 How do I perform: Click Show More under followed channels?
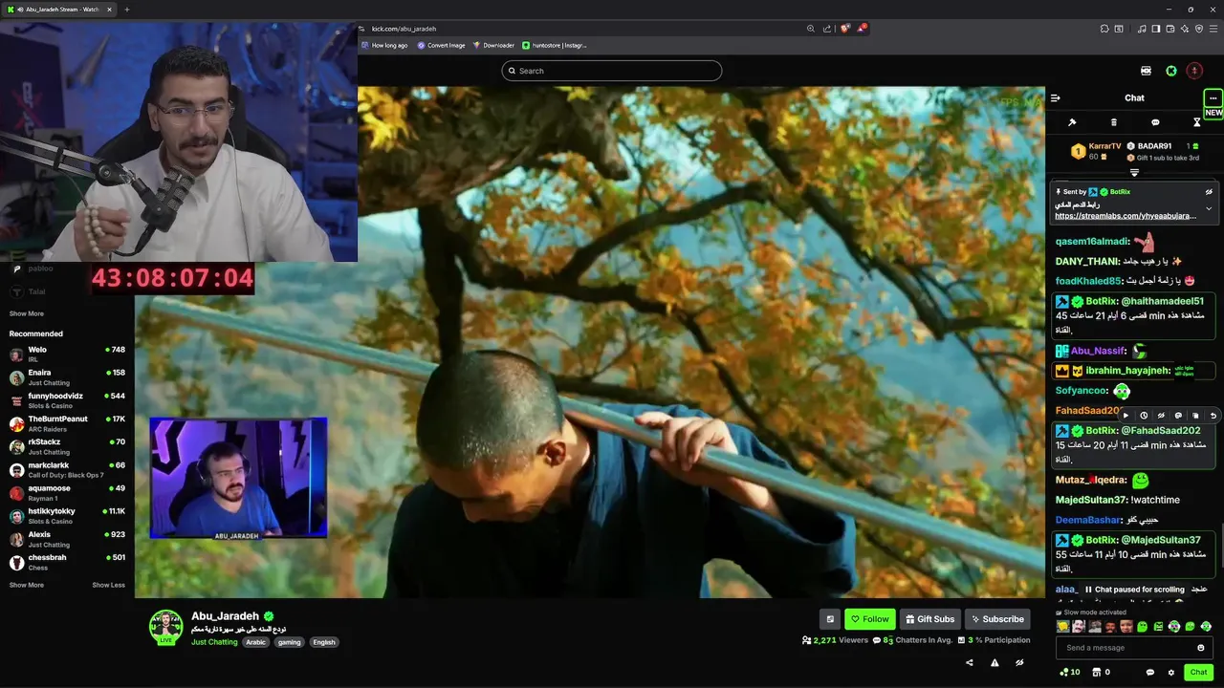tap(26, 313)
